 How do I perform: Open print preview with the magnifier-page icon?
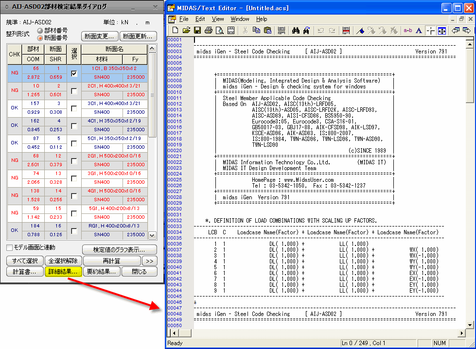point(219,30)
